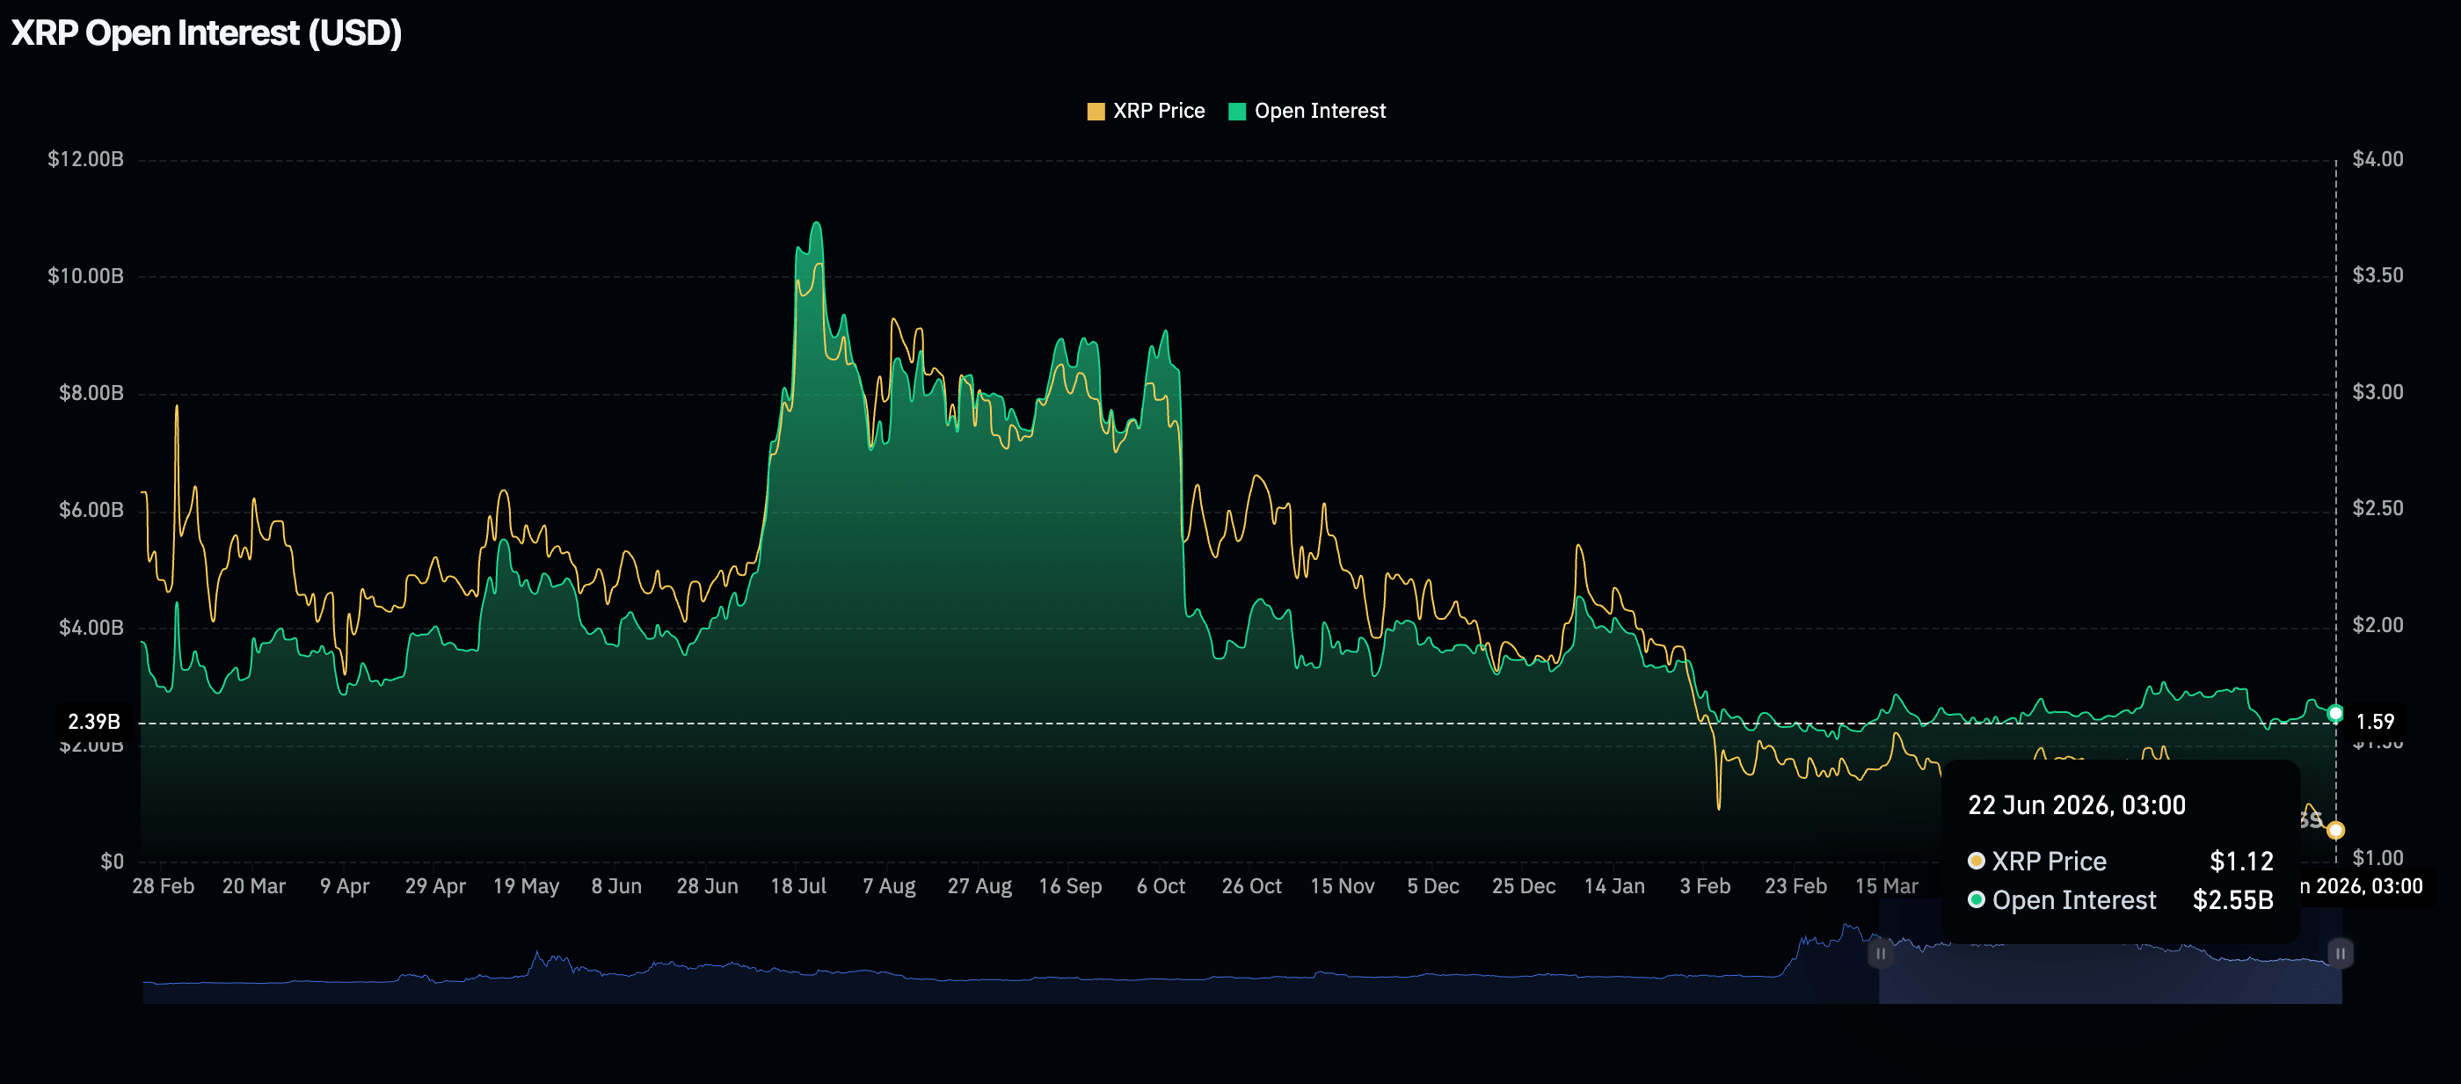Click the 29 Apr date label
Image resolution: width=2461 pixels, height=1084 pixels.
(435, 886)
